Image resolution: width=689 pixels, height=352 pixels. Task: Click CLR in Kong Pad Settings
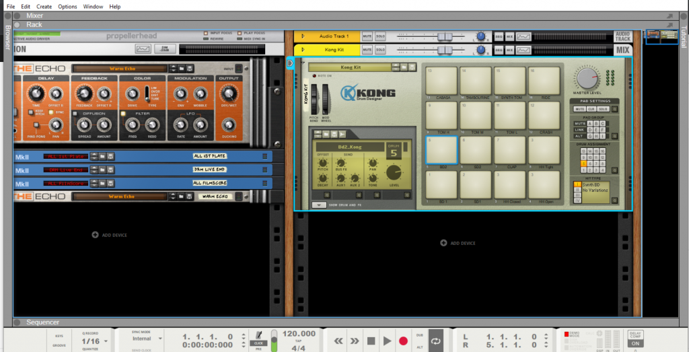point(591,109)
